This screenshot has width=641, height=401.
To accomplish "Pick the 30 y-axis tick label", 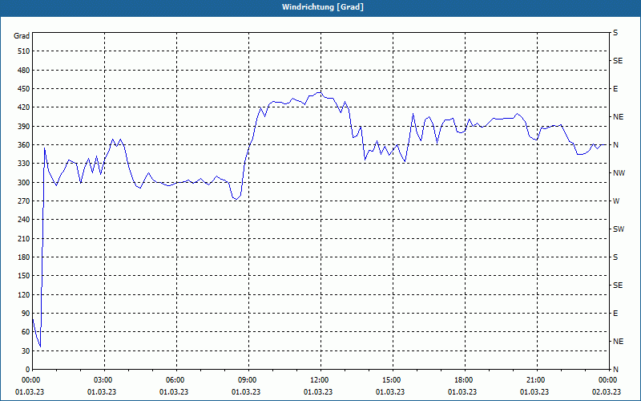I will click(x=26, y=350).
